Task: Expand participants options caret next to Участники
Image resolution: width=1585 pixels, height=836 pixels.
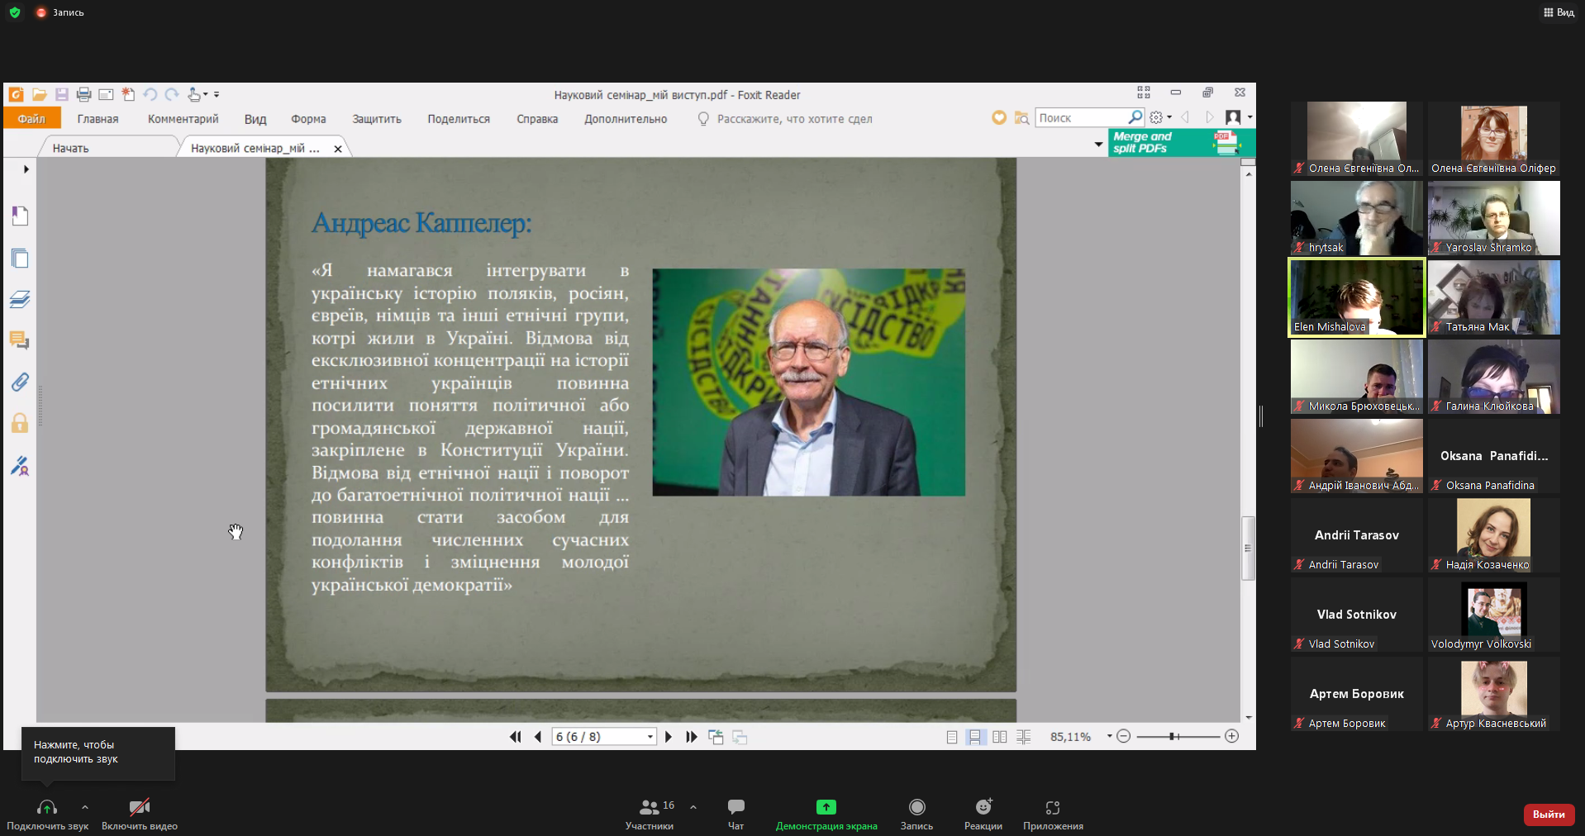Action: click(x=693, y=807)
